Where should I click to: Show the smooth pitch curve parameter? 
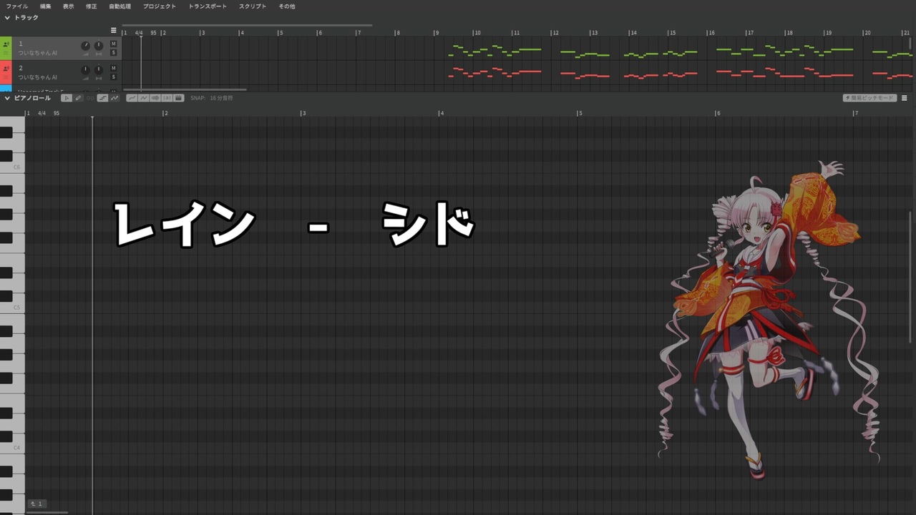(132, 98)
